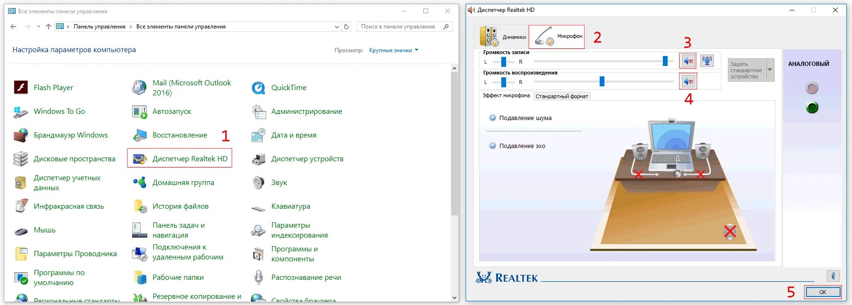The width and height of the screenshot is (852, 305).
Task: Enable Подавление шума option
Action: (492, 118)
